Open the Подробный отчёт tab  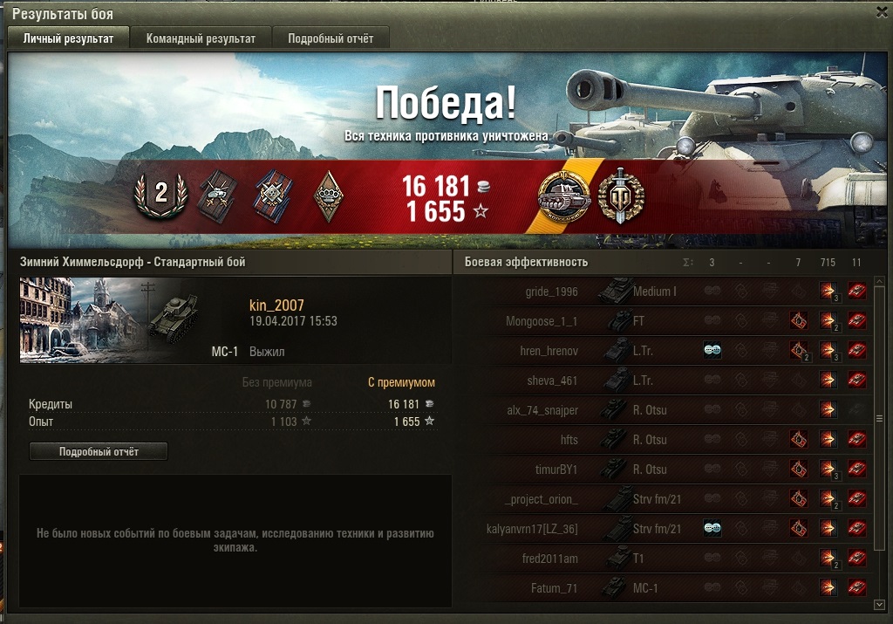point(331,38)
